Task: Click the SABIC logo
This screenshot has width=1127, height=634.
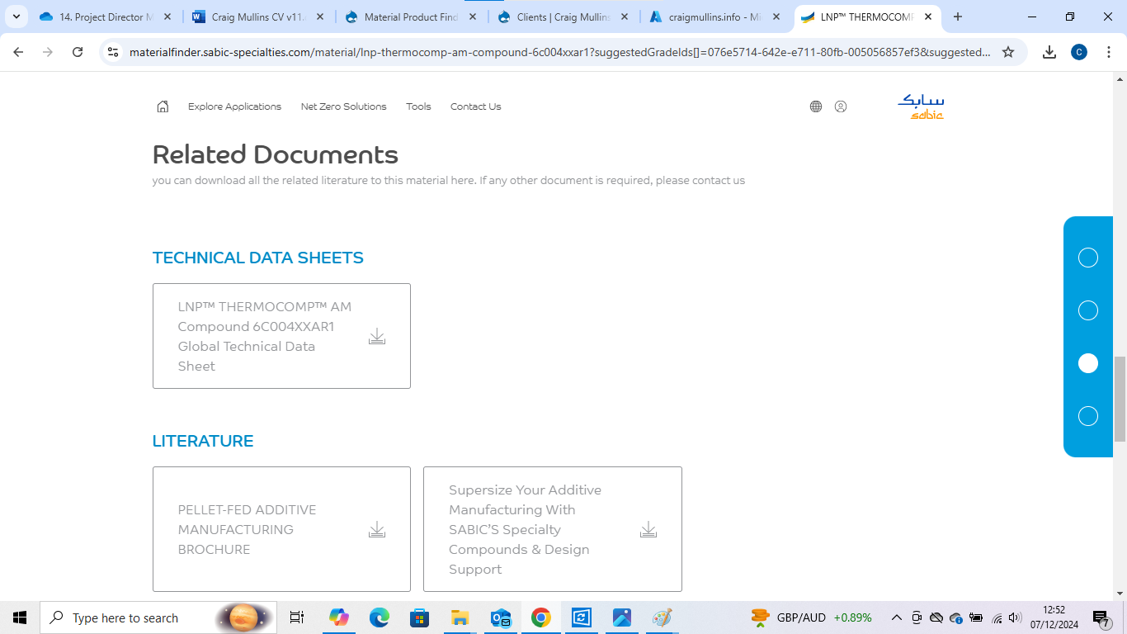Action: tap(921, 106)
